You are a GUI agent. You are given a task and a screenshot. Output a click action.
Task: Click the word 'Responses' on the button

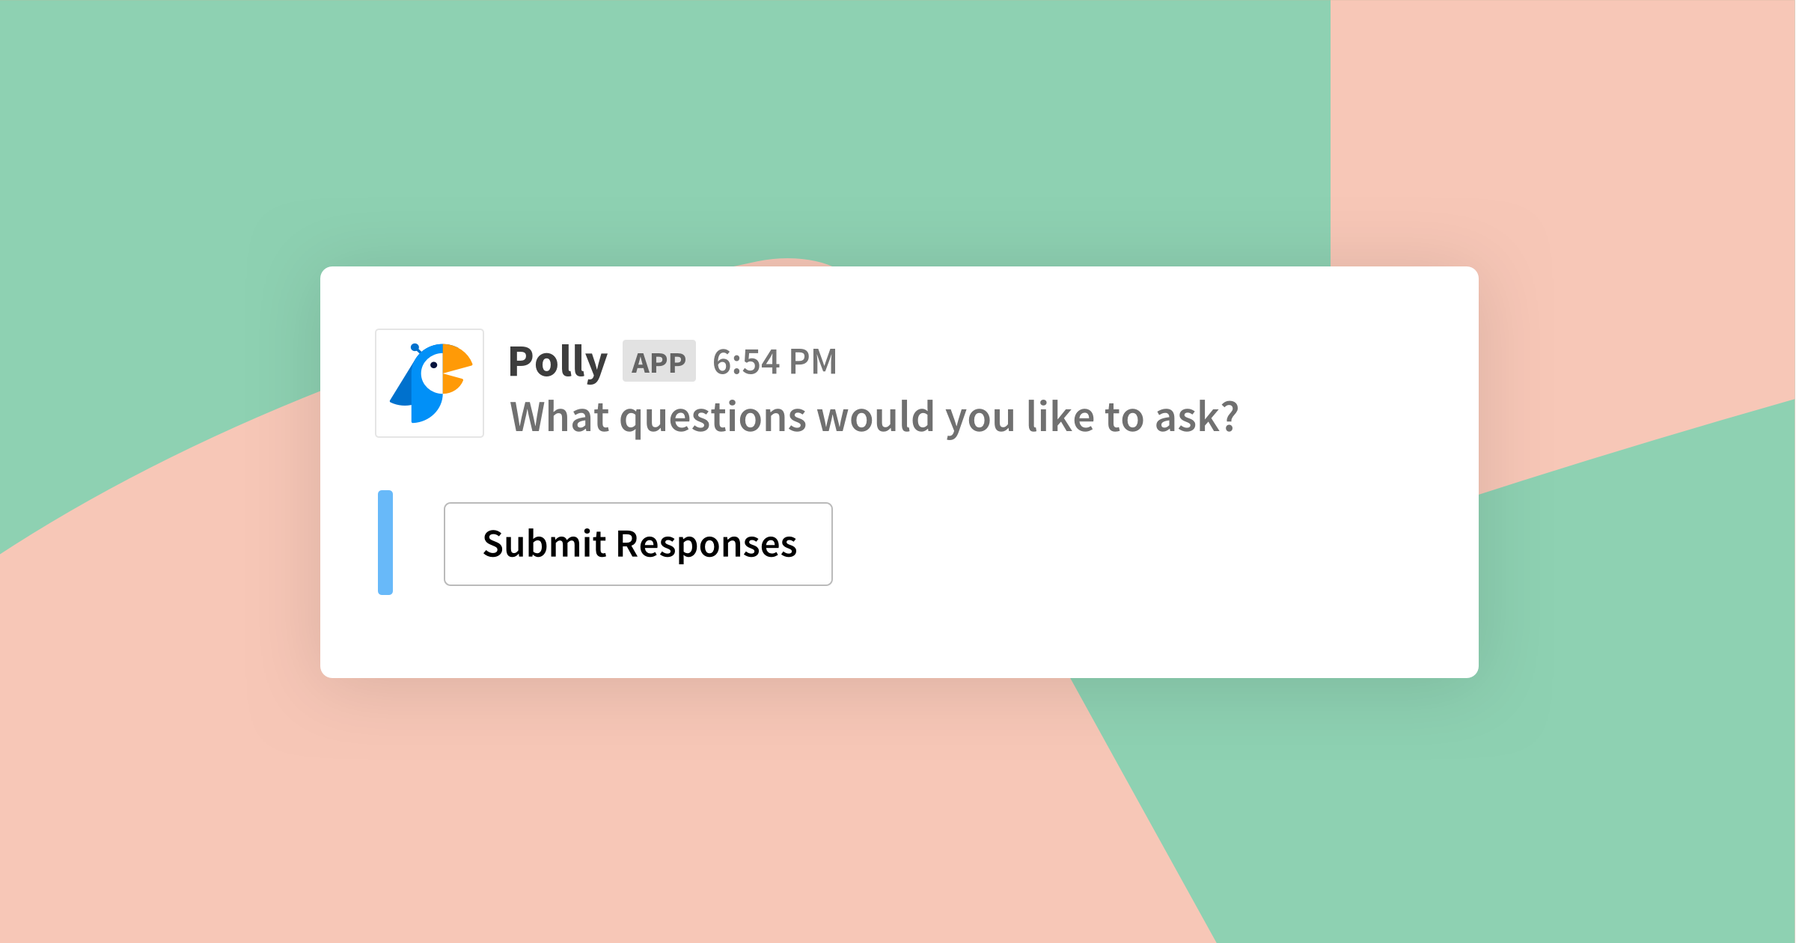[706, 546]
